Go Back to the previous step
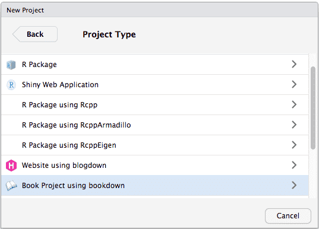The height and width of the screenshot is (229, 319). click(x=35, y=34)
